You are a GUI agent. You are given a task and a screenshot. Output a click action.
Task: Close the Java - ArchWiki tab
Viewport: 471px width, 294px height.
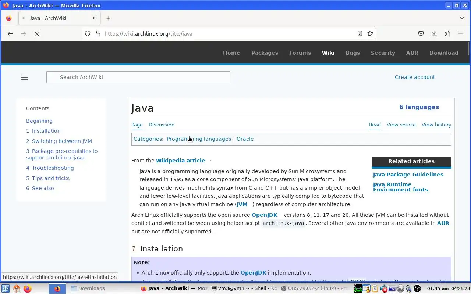coord(94,18)
